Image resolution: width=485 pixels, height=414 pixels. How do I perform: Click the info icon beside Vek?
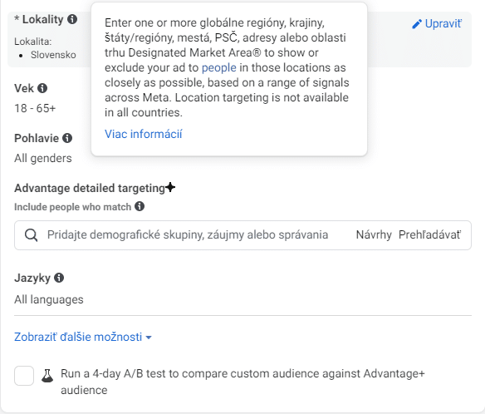click(x=42, y=88)
